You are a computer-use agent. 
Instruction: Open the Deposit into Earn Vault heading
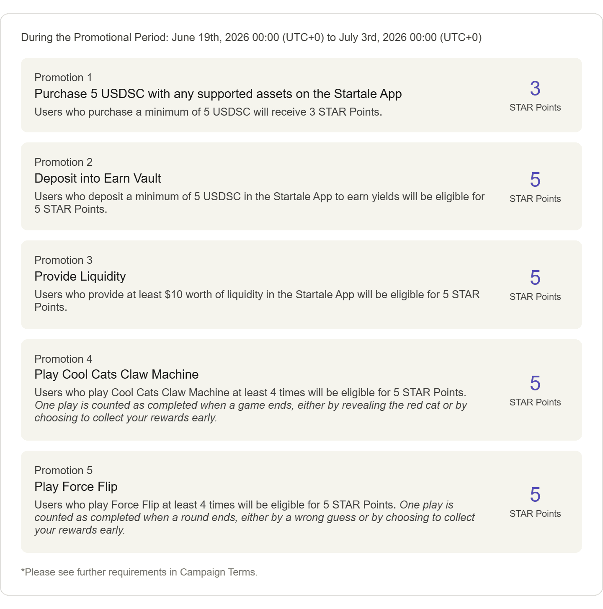98,178
